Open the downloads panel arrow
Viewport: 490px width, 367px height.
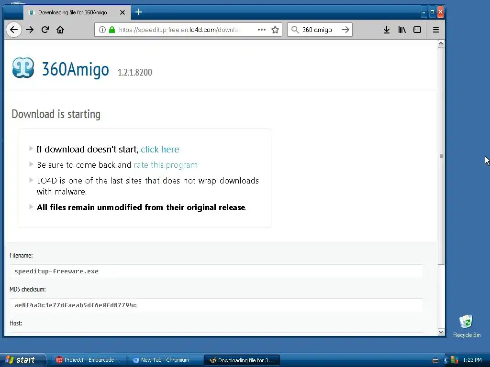click(x=387, y=30)
